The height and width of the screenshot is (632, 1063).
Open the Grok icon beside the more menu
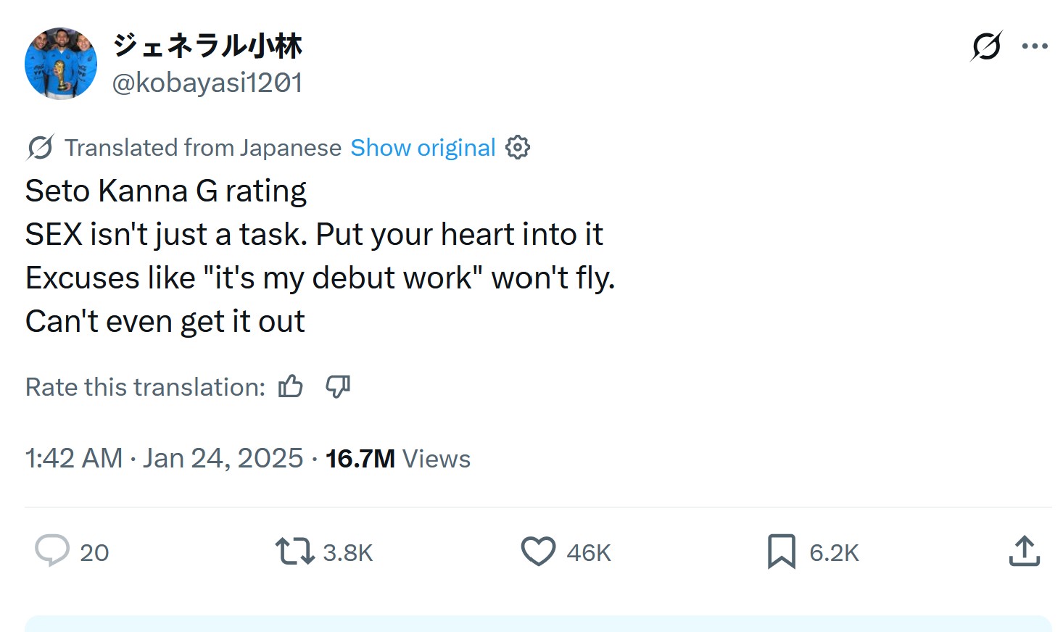coord(986,46)
